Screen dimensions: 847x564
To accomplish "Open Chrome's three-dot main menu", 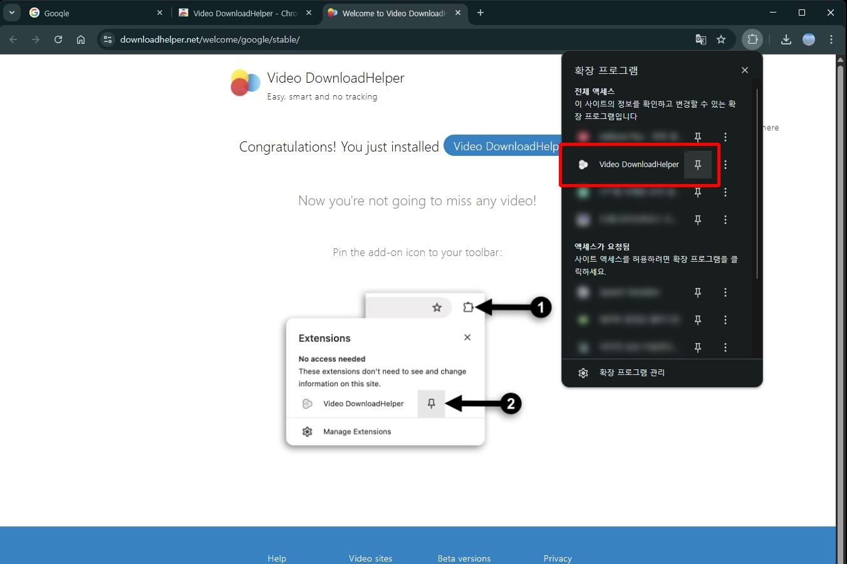I will click(831, 39).
